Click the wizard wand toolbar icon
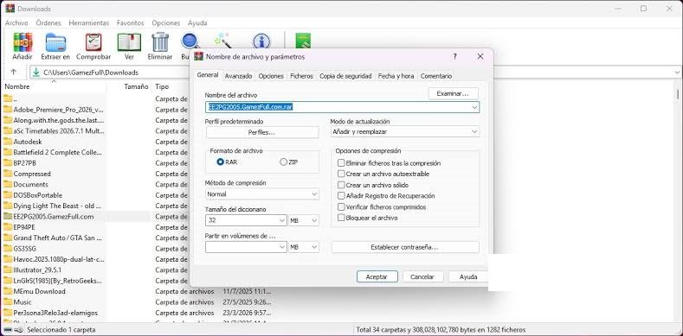This screenshot has height=336, width=683. (223, 41)
